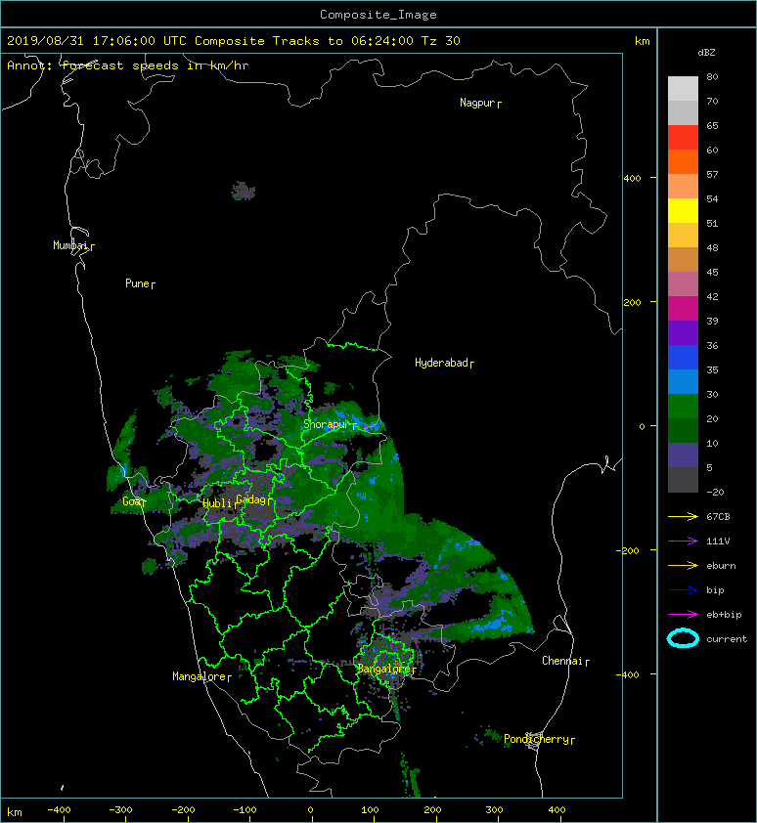Click the '300' tick on the bottom axis

(x=494, y=810)
